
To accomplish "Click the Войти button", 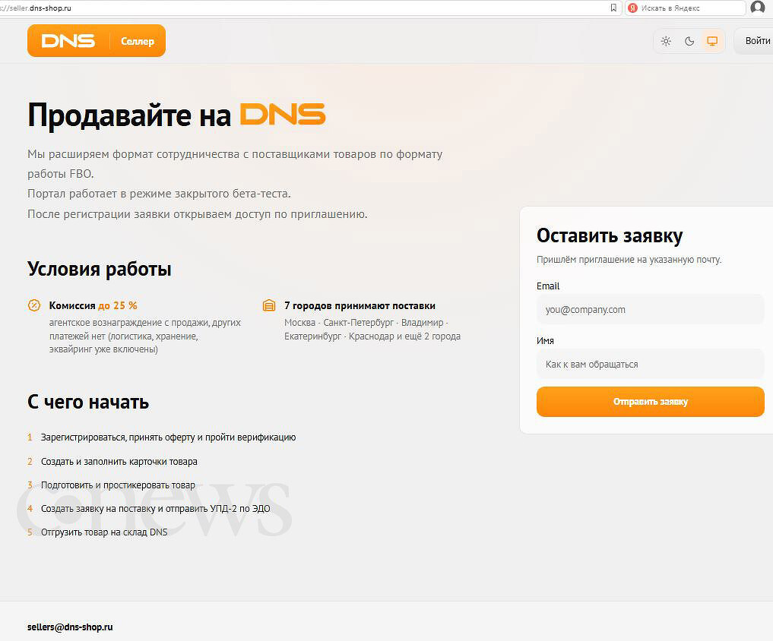I will coord(756,41).
